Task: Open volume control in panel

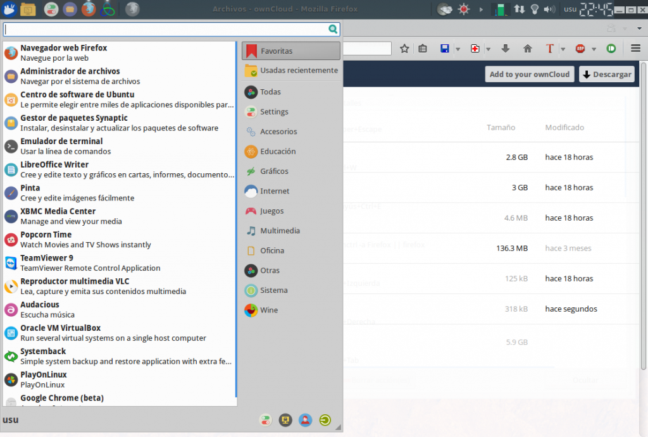Action: coord(549,9)
